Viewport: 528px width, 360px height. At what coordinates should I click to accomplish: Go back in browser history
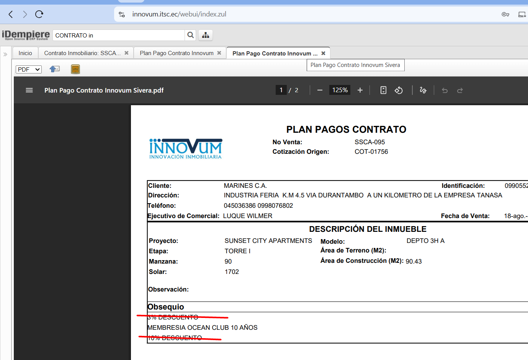coord(11,15)
